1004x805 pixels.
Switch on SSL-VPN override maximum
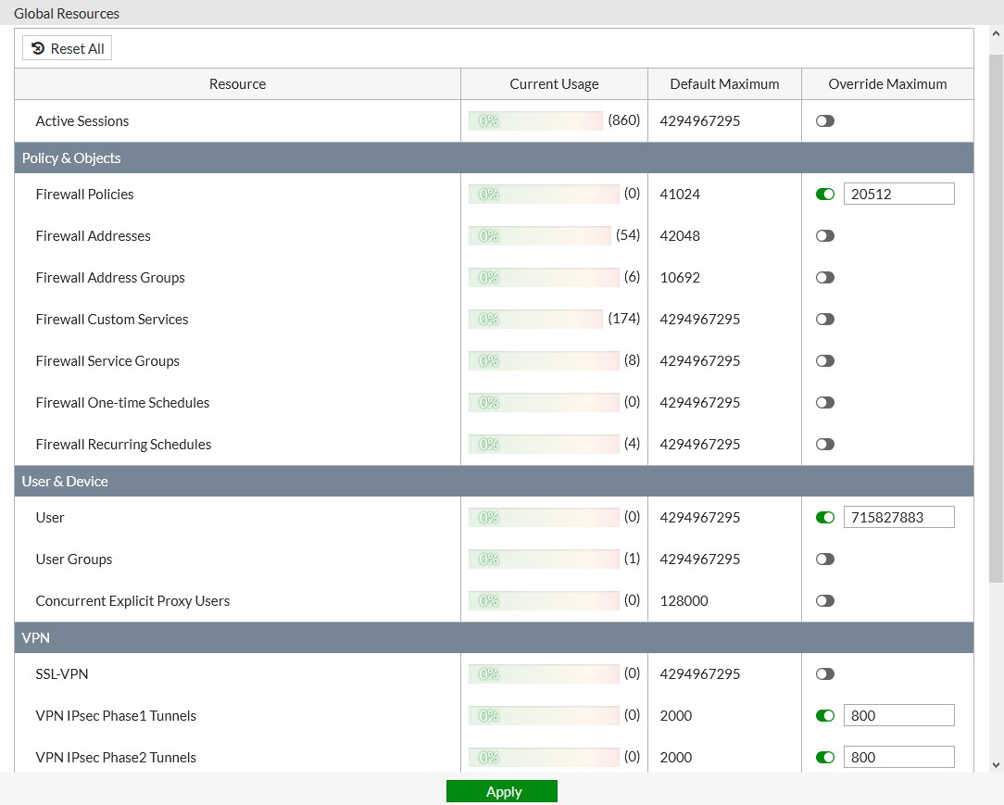click(x=824, y=674)
